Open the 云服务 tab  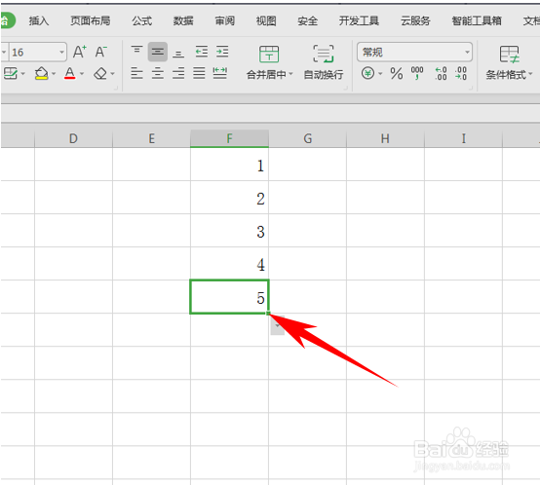(415, 21)
